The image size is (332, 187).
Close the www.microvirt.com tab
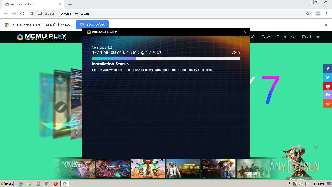(x=60, y=4)
